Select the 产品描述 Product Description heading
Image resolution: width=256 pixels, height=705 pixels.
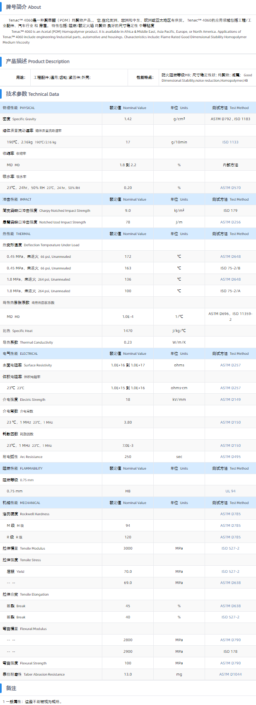click(x=37, y=61)
